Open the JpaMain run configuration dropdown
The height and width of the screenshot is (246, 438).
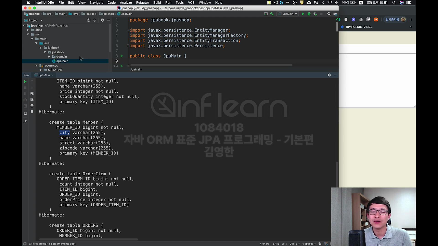tap(288, 14)
